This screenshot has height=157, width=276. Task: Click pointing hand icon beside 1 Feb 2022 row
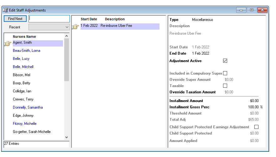tap(75, 27)
